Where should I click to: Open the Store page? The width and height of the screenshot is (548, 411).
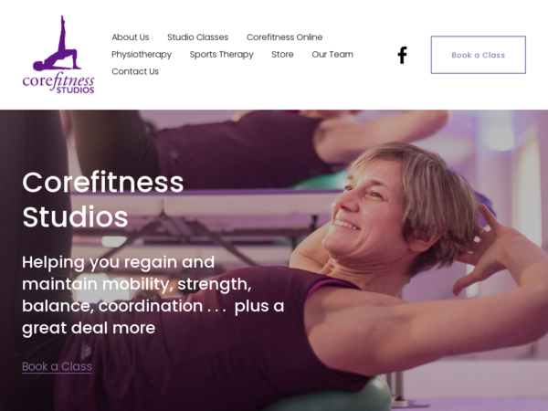click(282, 54)
